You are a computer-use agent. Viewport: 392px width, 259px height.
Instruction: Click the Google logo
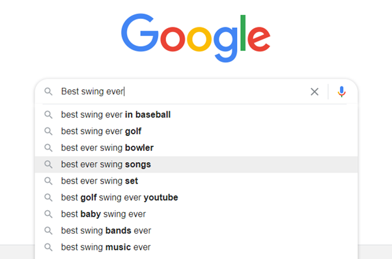click(196, 38)
